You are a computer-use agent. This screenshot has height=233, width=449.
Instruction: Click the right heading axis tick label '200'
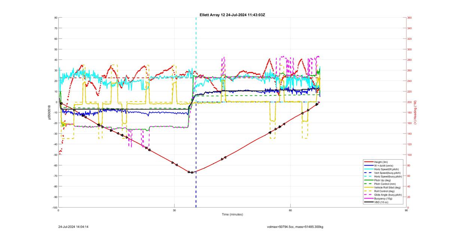(410, 102)
